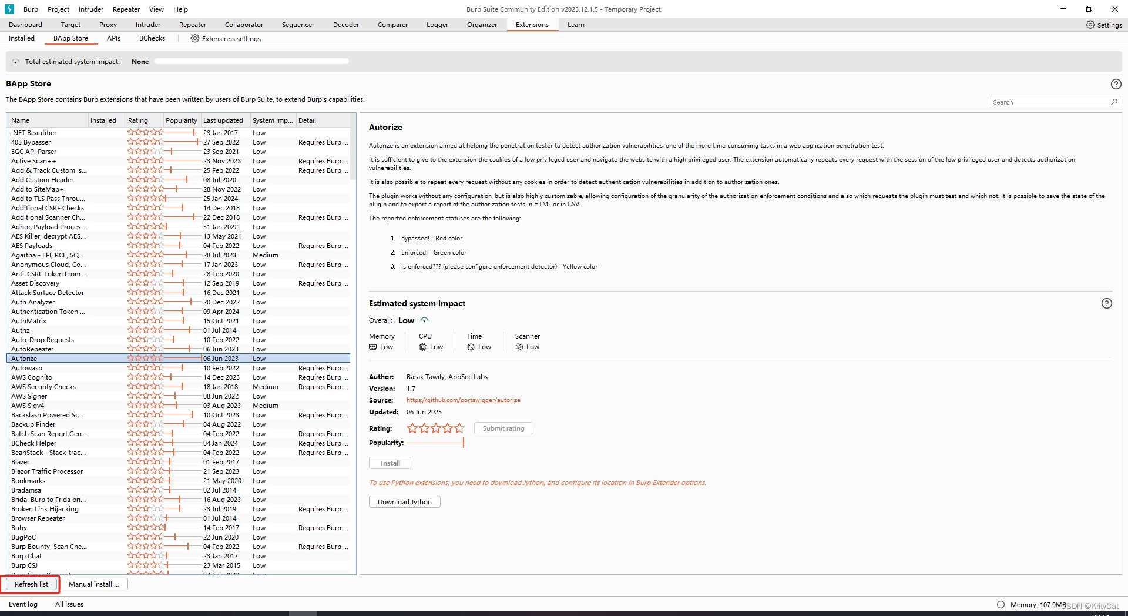Open the Autorize GitHub source link

coord(464,400)
